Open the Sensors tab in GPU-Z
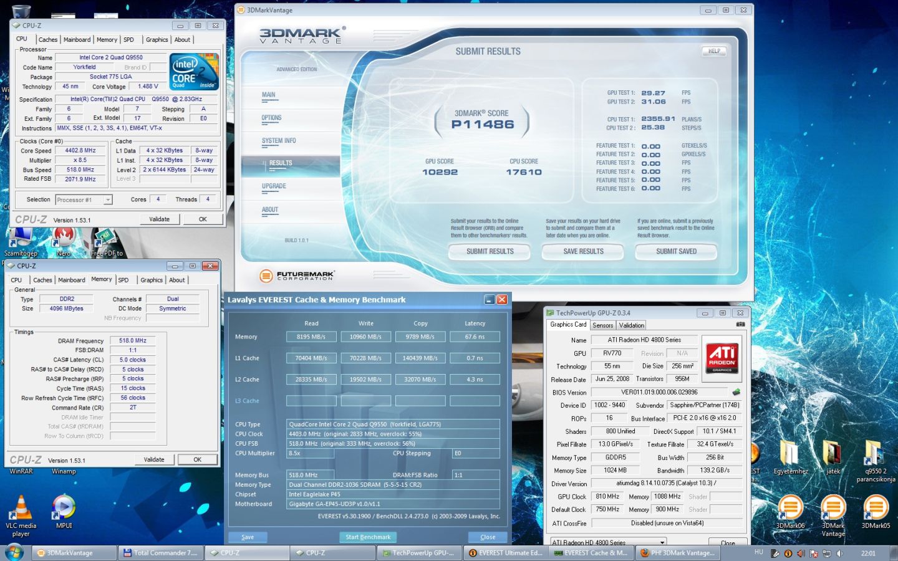This screenshot has width=898, height=561. (602, 325)
